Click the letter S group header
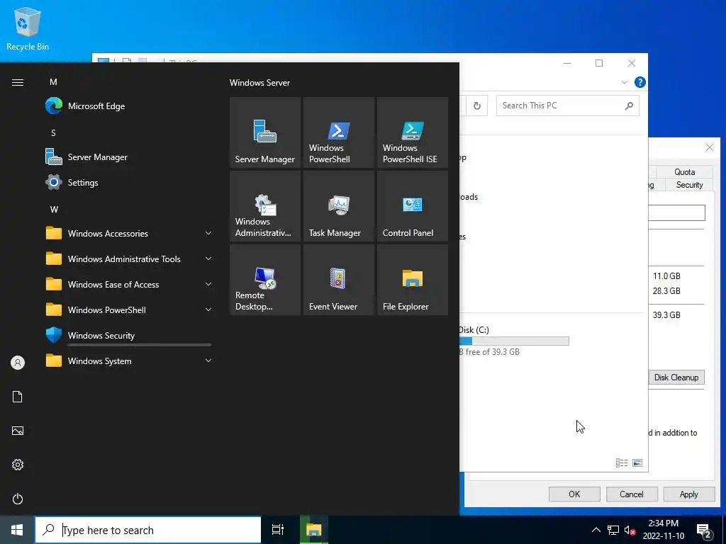This screenshot has height=544, width=726. click(53, 132)
